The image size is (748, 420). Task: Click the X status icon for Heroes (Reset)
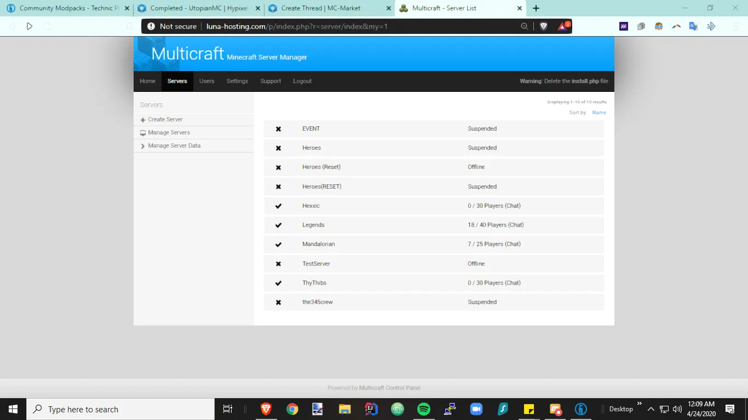(278, 167)
